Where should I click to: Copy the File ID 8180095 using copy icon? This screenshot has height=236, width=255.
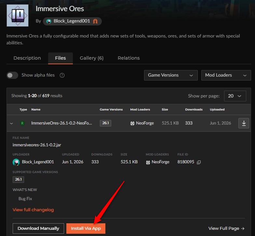coord(199,162)
